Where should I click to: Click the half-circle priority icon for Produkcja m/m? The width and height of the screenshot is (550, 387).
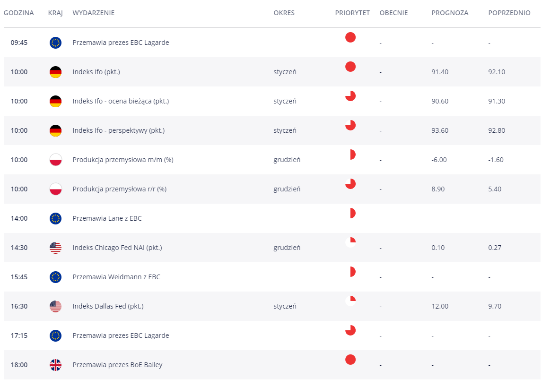[x=353, y=154]
